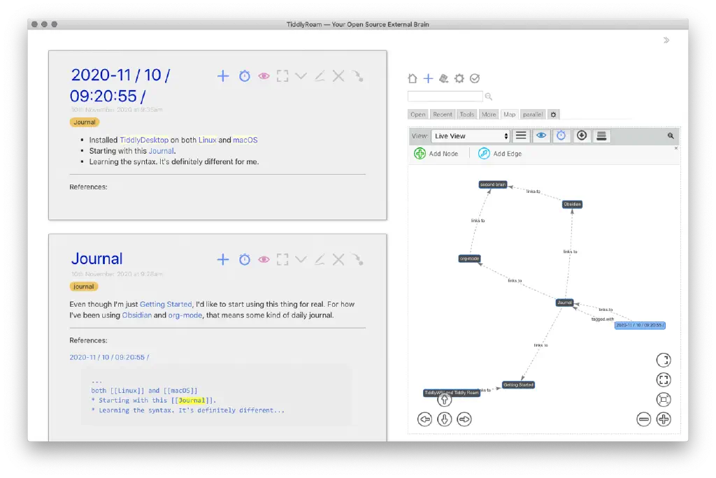Create new tiddler with sidebar plus icon
716x478 pixels.
pyautogui.click(x=428, y=78)
